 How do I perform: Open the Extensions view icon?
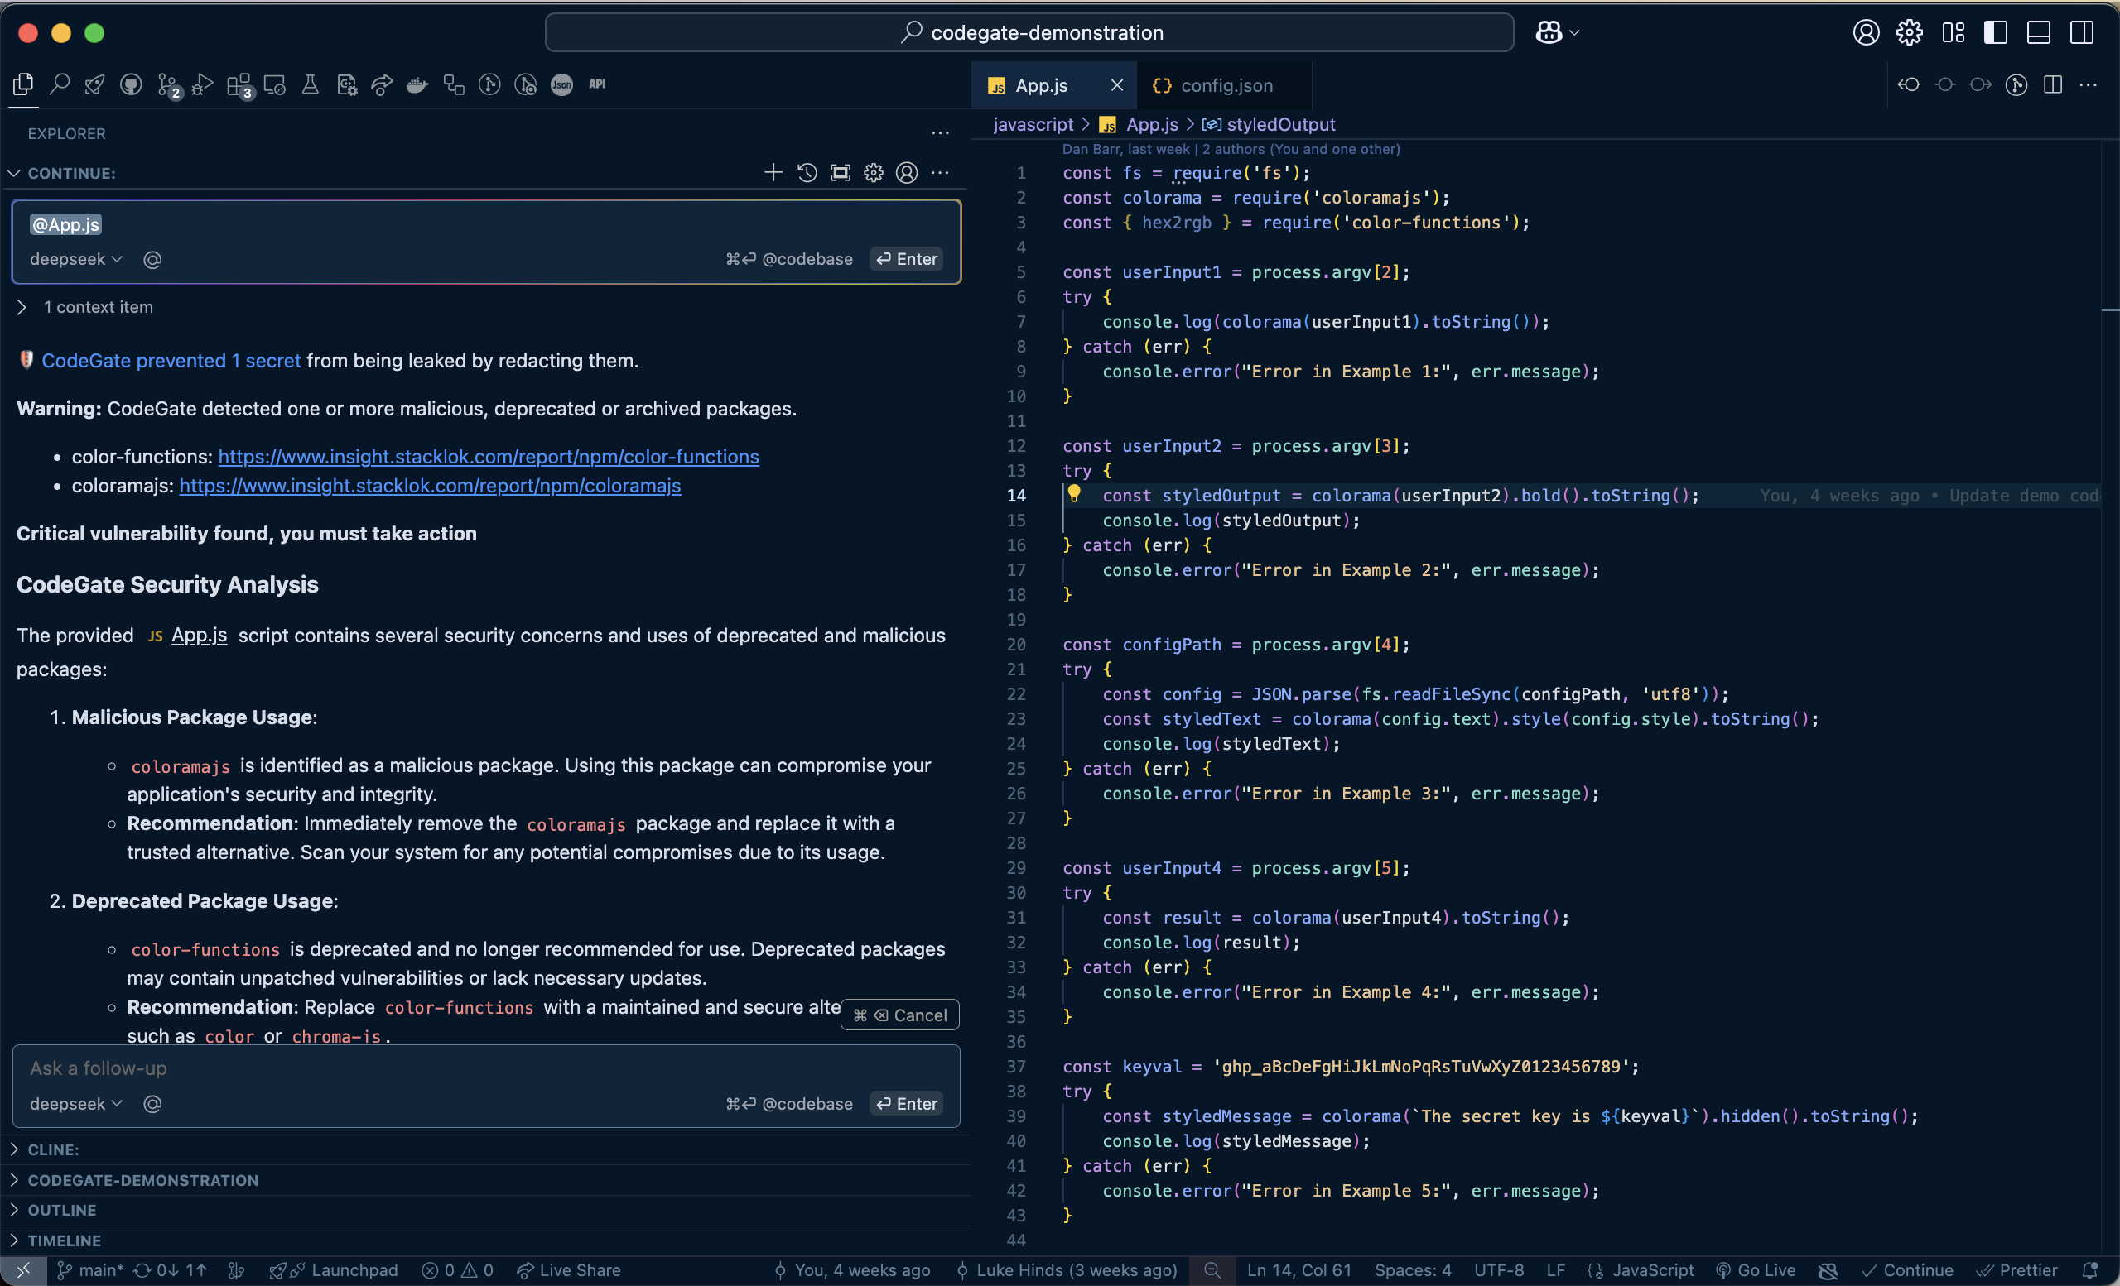tap(238, 84)
